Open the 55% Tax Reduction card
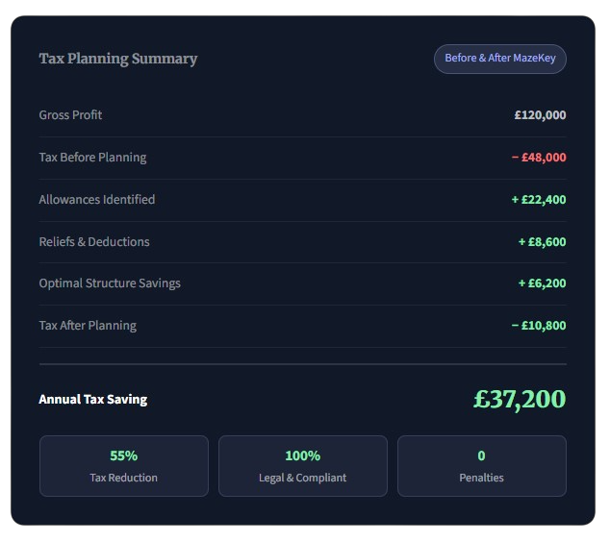610x541 pixels. [x=124, y=466]
